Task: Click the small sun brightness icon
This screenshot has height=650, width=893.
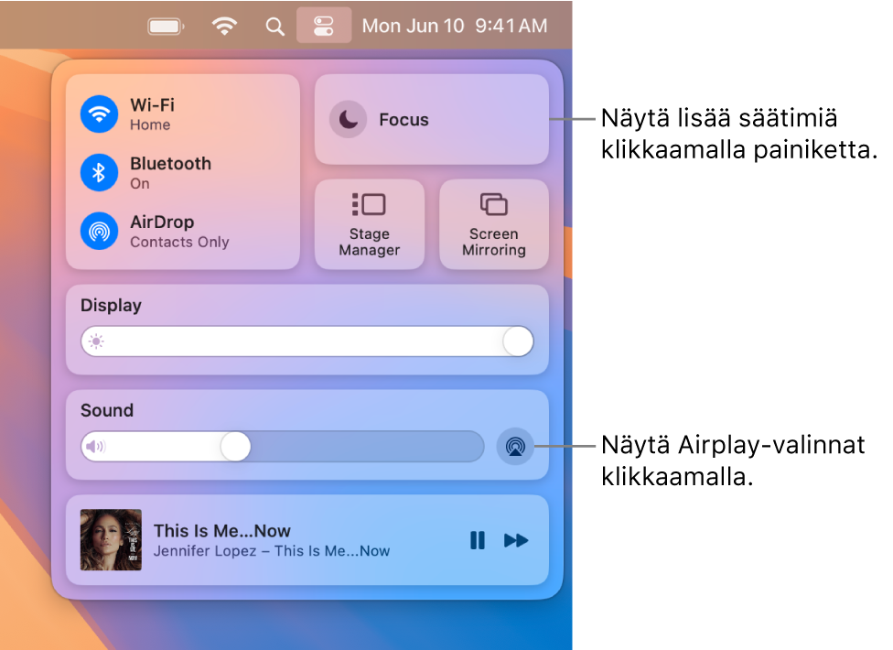Action: 96,341
